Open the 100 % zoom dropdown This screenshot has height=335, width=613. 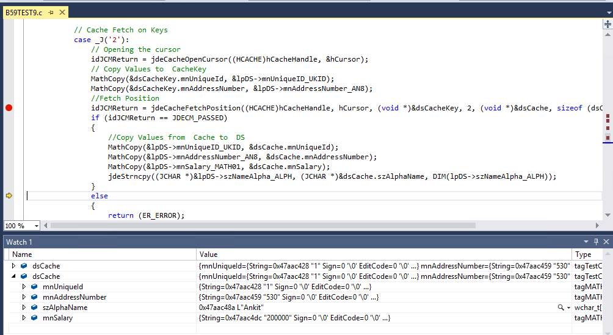37,226
